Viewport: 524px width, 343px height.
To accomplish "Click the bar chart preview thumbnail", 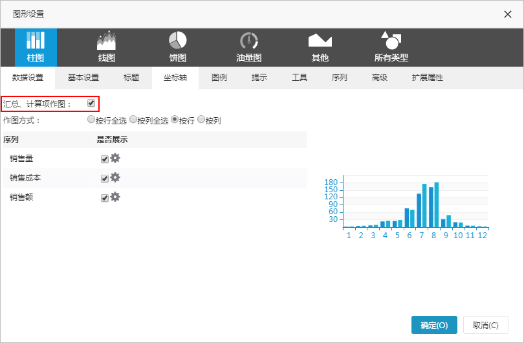I will click(406, 207).
